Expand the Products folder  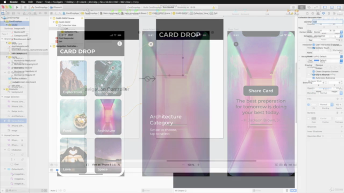pos(4,90)
